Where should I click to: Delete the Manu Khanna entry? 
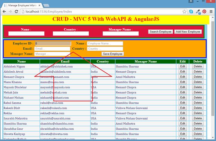[198, 82]
